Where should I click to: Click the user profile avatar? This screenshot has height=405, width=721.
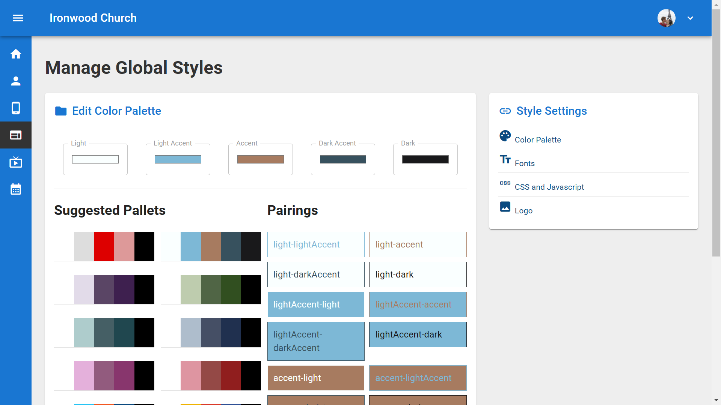pos(666,18)
